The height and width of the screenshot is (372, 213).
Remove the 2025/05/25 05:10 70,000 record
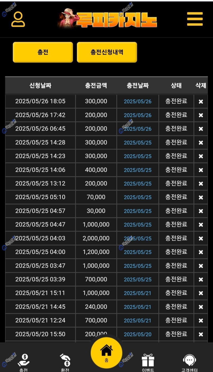(201, 197)
